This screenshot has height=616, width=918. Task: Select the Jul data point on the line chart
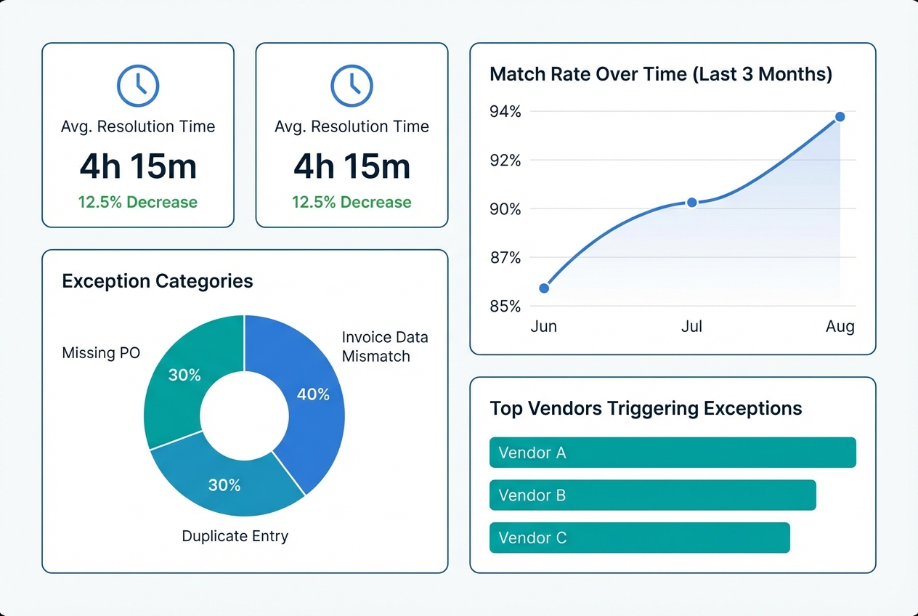coord(691,203)
